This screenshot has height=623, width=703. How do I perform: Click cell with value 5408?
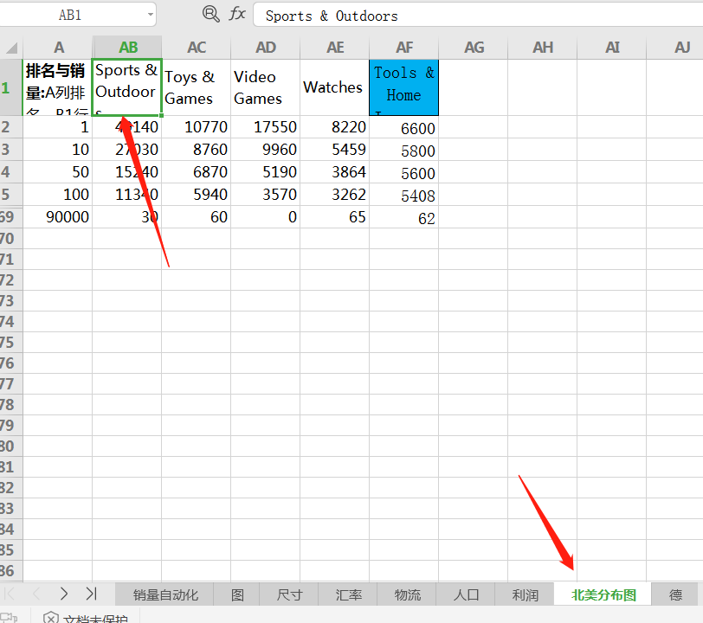[x=404, y=196]
